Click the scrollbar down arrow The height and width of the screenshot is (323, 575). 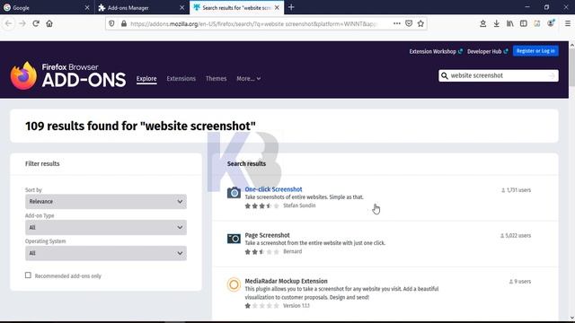[x=571, y=318]
